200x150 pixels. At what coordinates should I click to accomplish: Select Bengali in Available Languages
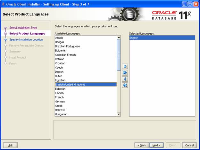[86, 42]
